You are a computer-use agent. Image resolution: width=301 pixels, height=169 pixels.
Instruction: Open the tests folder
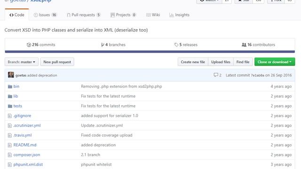tap(18, 106)
